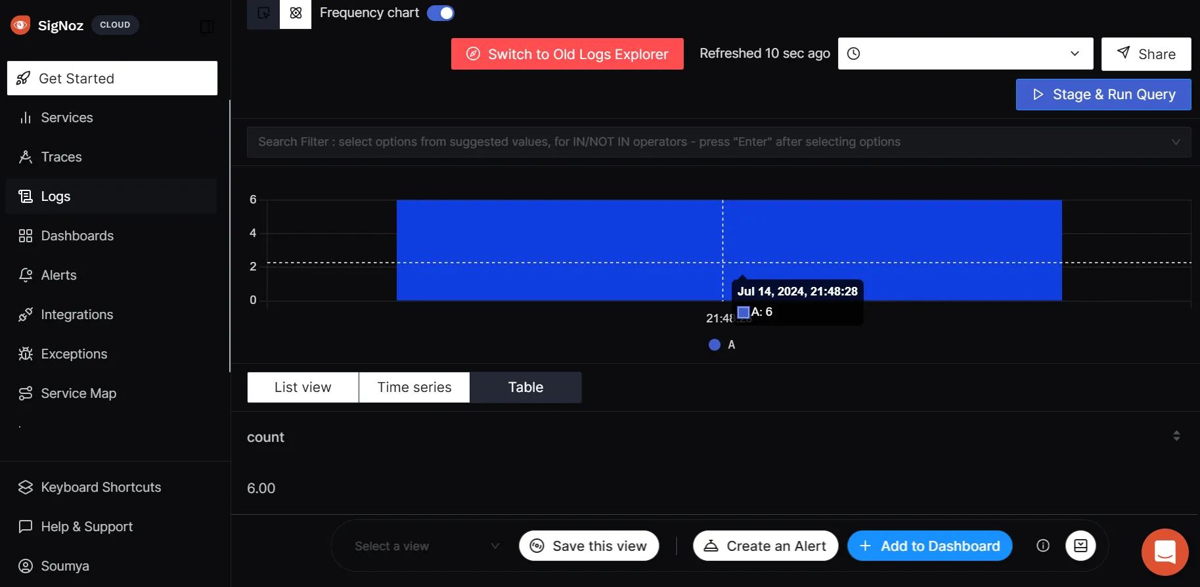1200x587 pixels.
Task: Click Stage & Run Query
Action: (x=1103, y=95)
